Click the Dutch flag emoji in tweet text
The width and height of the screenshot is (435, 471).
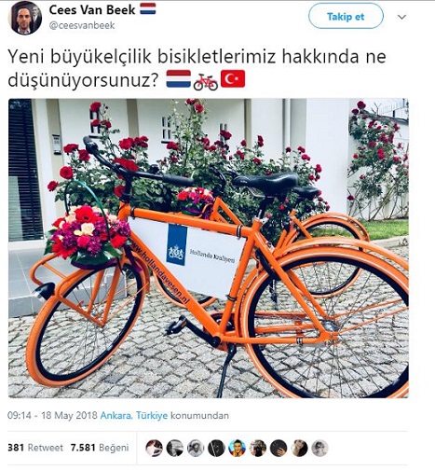(x=179, y=79)
